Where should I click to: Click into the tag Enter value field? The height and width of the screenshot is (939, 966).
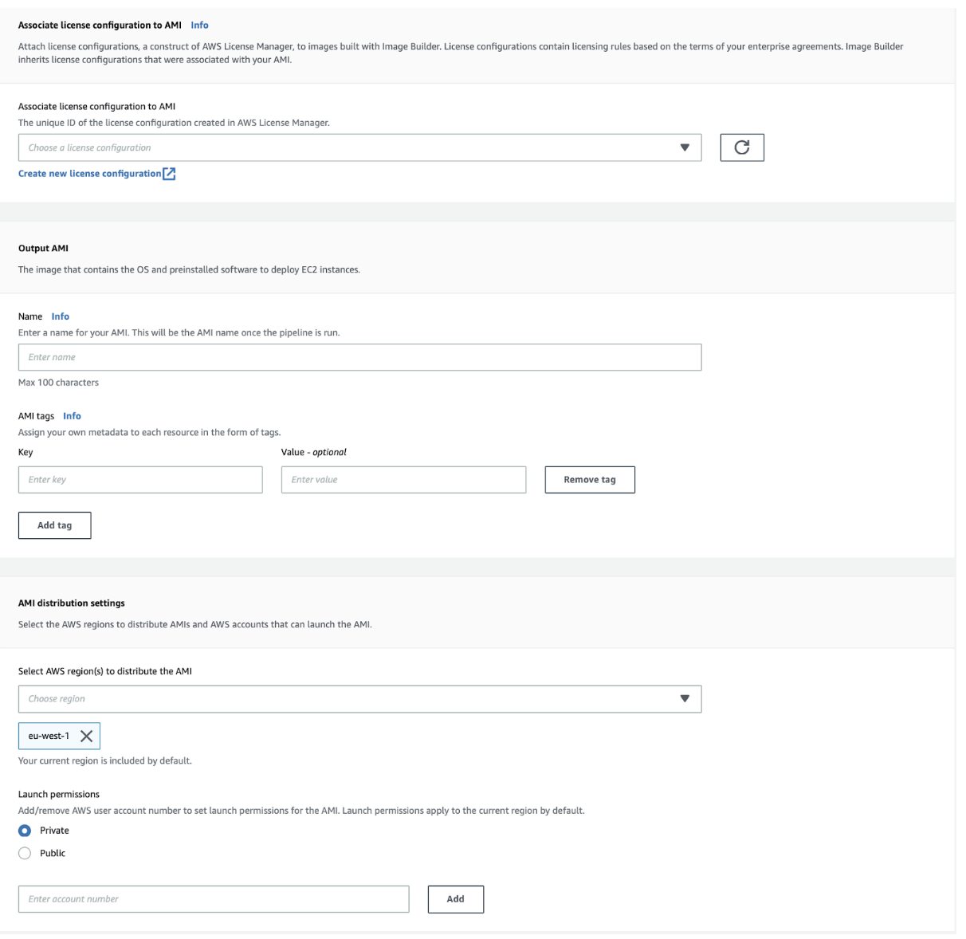[403, 480]
